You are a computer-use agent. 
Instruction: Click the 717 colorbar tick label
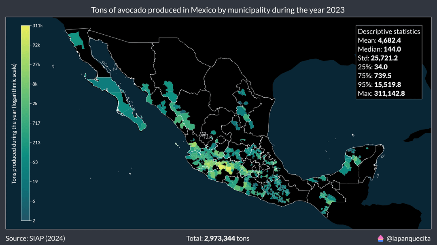tap(36, 123)
